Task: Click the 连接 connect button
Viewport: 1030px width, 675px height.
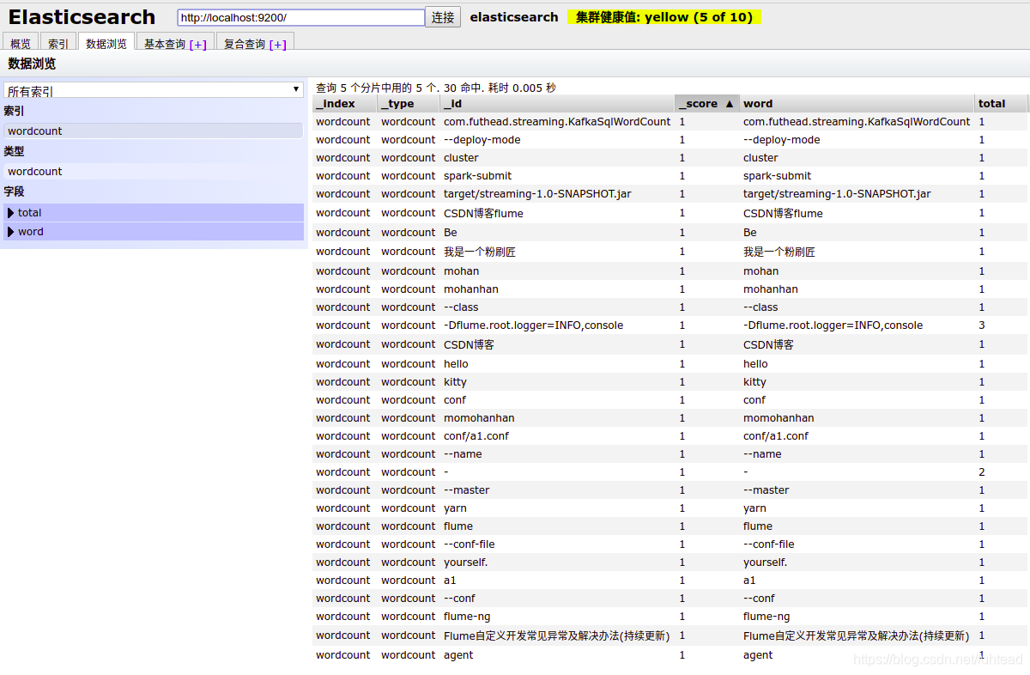Action: coord(443,17)
